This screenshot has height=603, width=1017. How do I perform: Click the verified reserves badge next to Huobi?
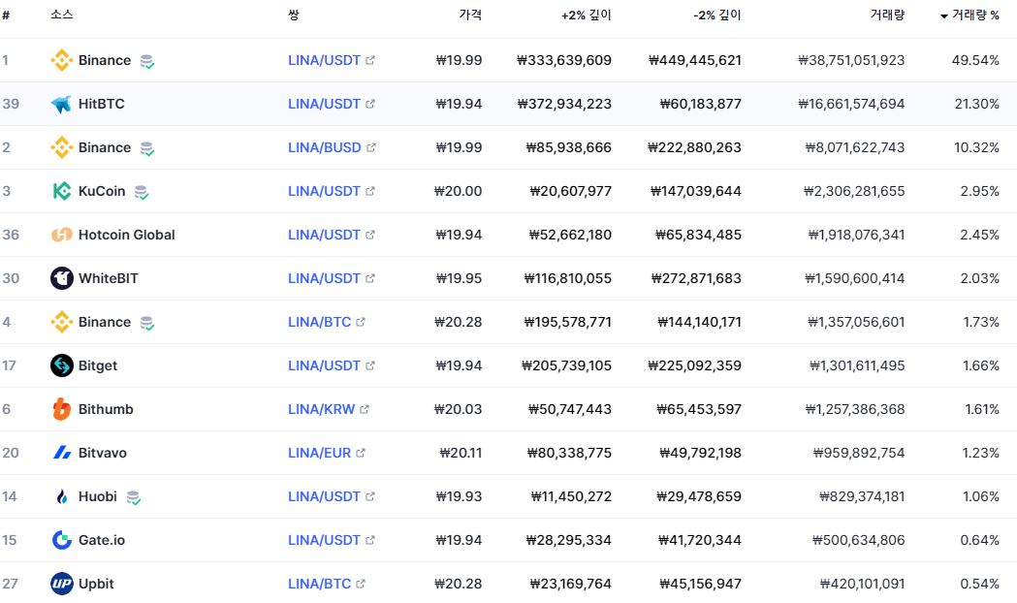click(134, 498)
